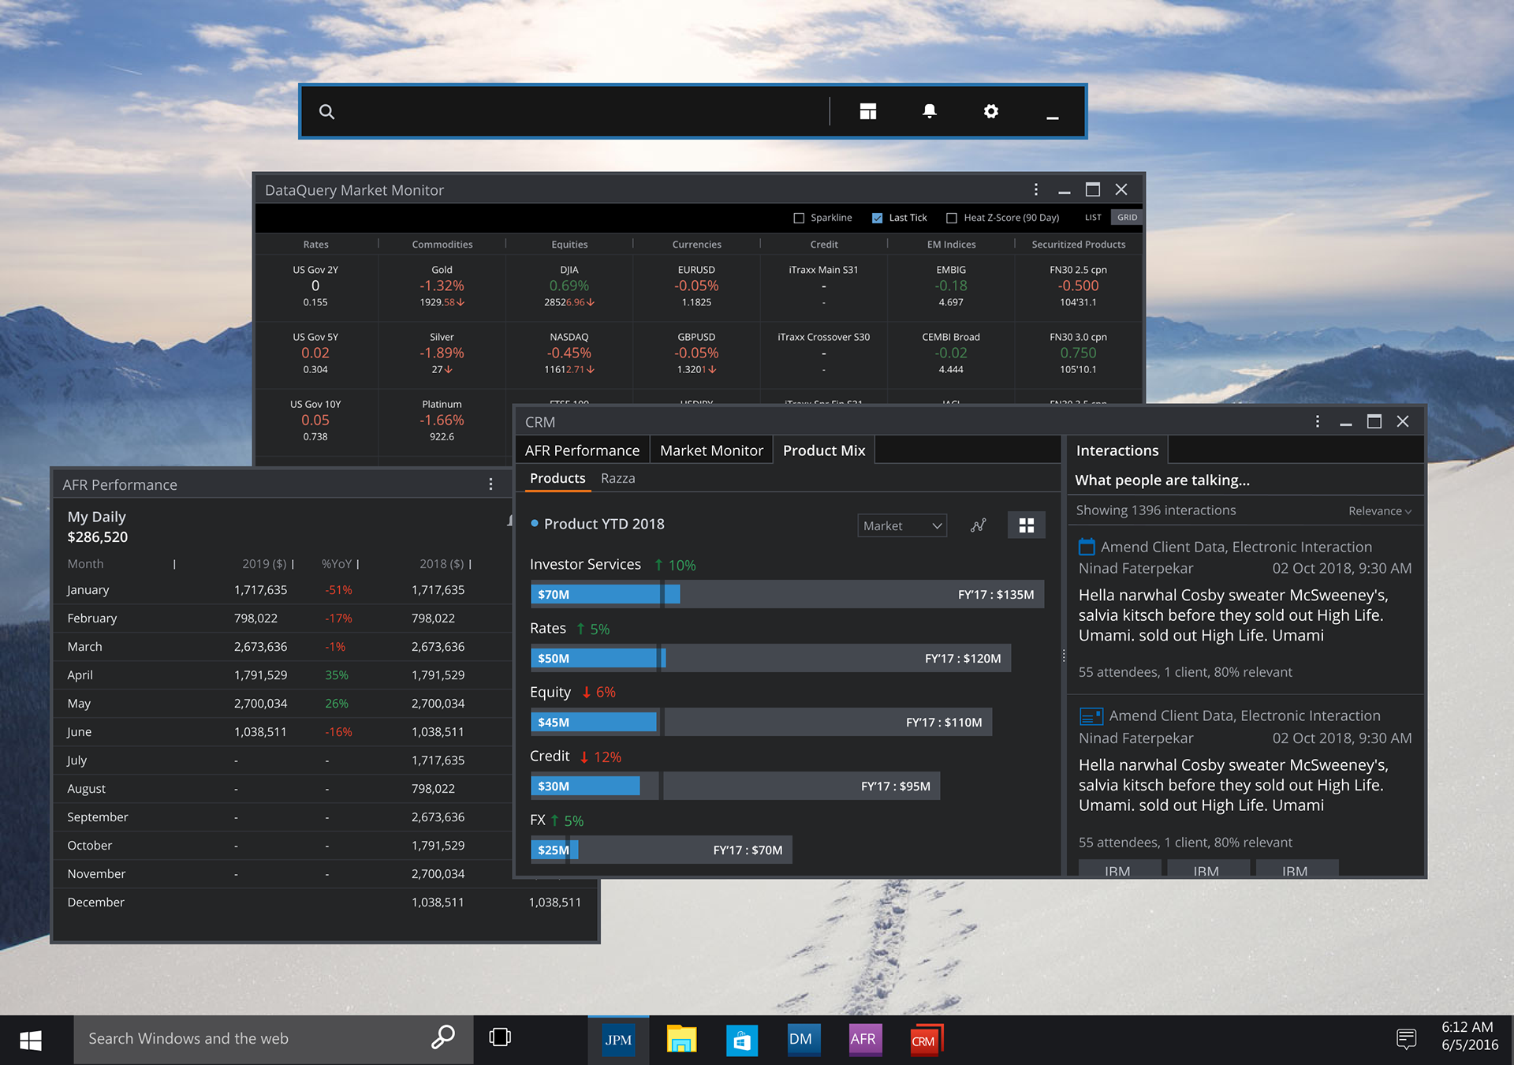Viewport: 1514px width, 1065px height.
Task: Click the search magnifier icon in top bar
Action: (x=326, y=112)
